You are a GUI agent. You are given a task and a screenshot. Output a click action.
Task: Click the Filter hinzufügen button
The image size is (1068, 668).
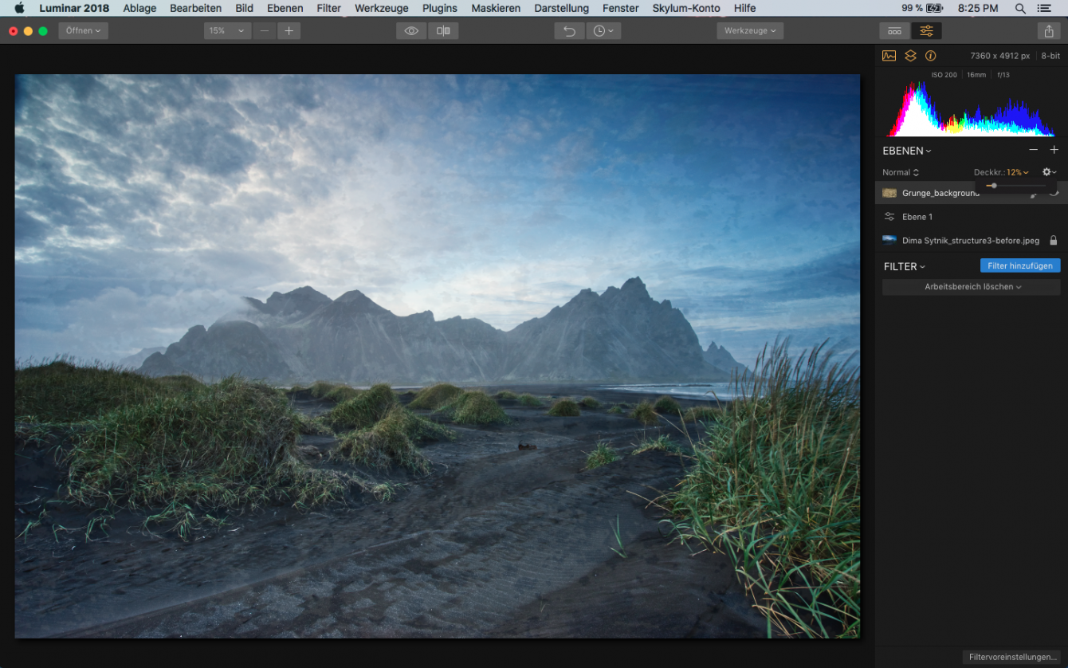[1019, 265]
